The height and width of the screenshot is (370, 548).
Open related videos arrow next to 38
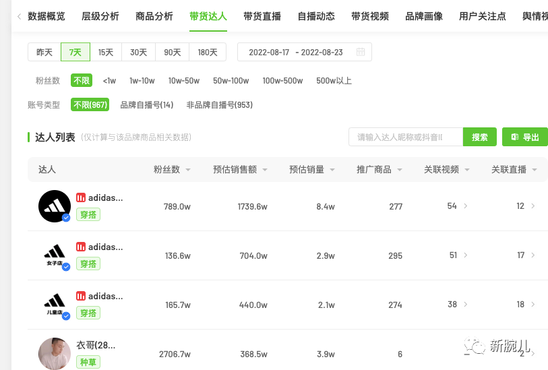click(466, 305)
